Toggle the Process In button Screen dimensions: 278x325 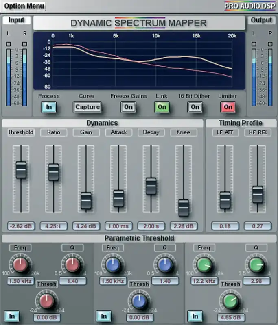[49, 107]
